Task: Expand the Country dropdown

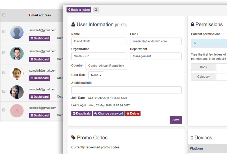Action: click(x=106, y=66)
